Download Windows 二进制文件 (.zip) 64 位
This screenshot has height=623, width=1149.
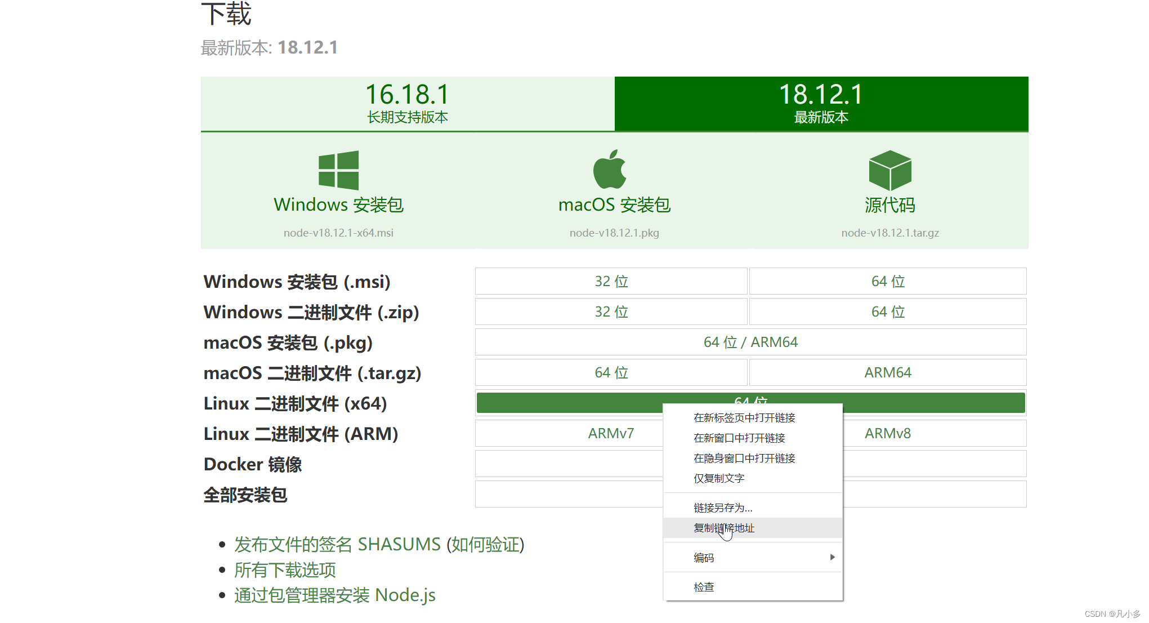888,311
